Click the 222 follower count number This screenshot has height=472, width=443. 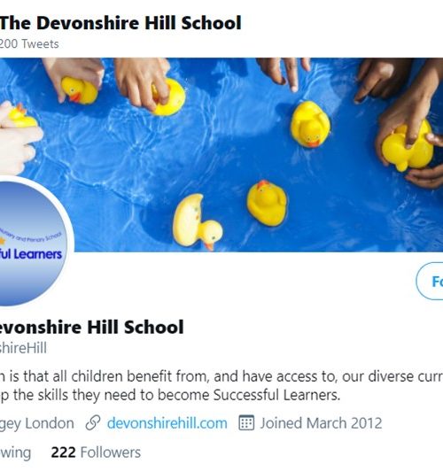click(63, 453)
